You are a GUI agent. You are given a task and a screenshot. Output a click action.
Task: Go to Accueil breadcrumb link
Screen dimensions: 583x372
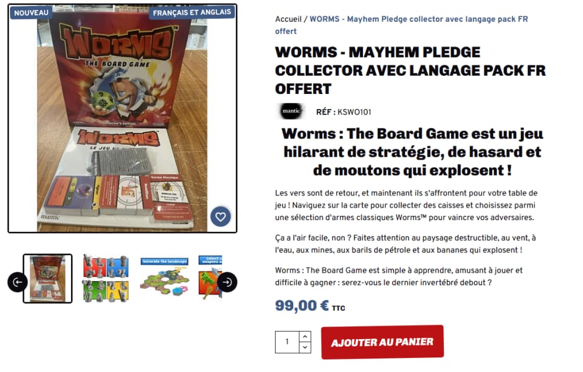288,19
